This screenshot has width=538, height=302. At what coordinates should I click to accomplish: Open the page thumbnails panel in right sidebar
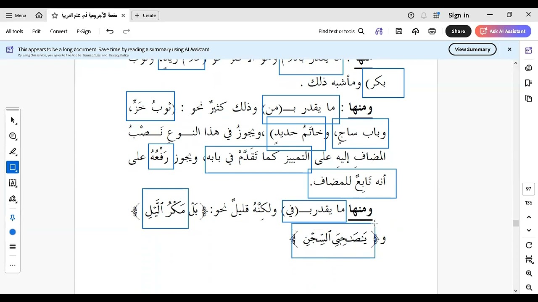point(529,99)
